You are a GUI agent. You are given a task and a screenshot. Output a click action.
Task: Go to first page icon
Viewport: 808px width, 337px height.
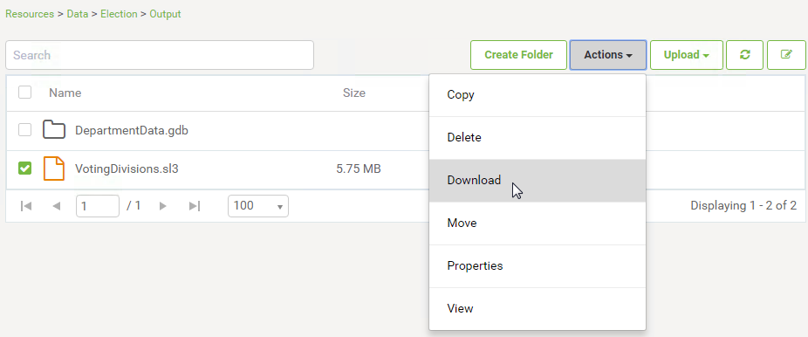[x=26, y=206]
